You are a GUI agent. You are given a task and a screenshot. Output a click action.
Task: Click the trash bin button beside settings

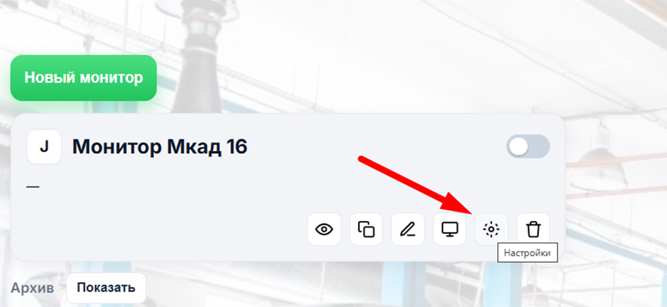(x=533, y=229)
